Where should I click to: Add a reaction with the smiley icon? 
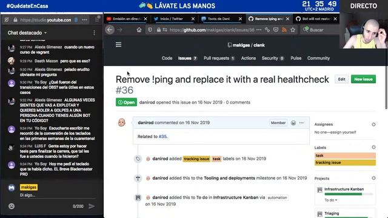(x=293, y=123)
